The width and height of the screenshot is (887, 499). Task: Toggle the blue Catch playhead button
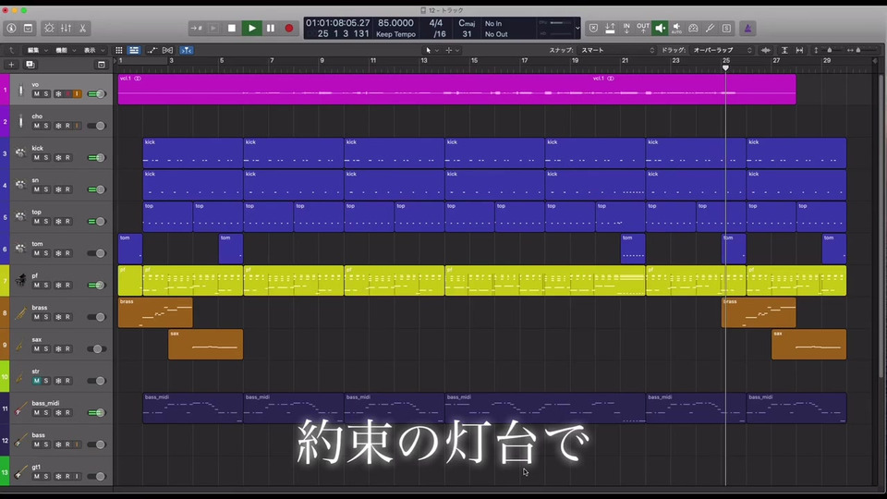186,50
